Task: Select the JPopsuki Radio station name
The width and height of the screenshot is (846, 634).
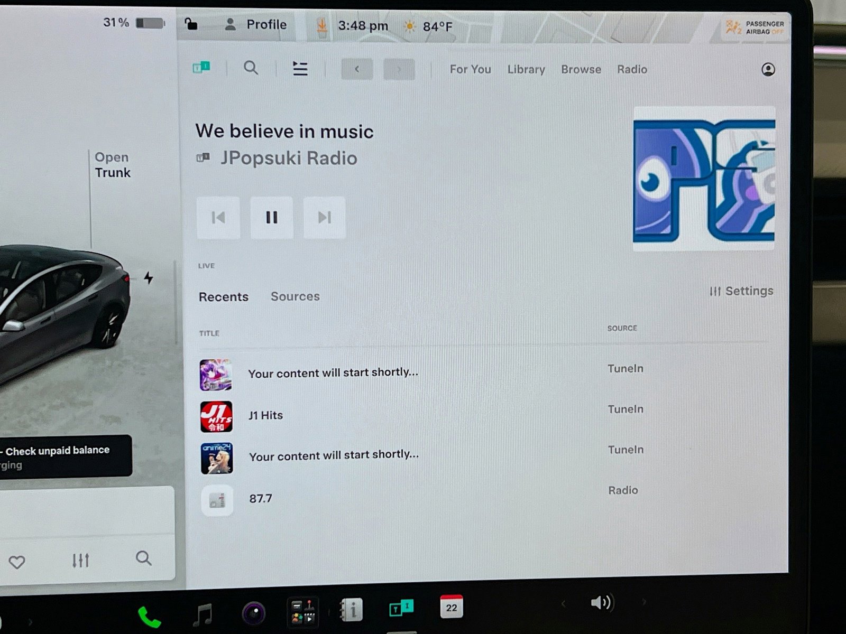Action: tap(289, 158)
